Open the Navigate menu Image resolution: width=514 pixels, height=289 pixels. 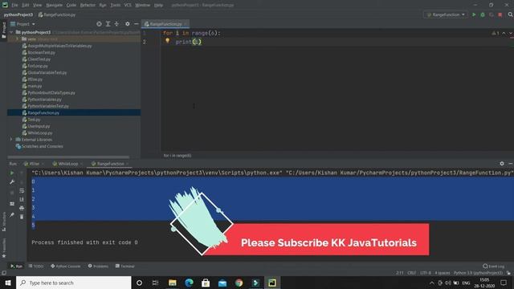(54, 5)
